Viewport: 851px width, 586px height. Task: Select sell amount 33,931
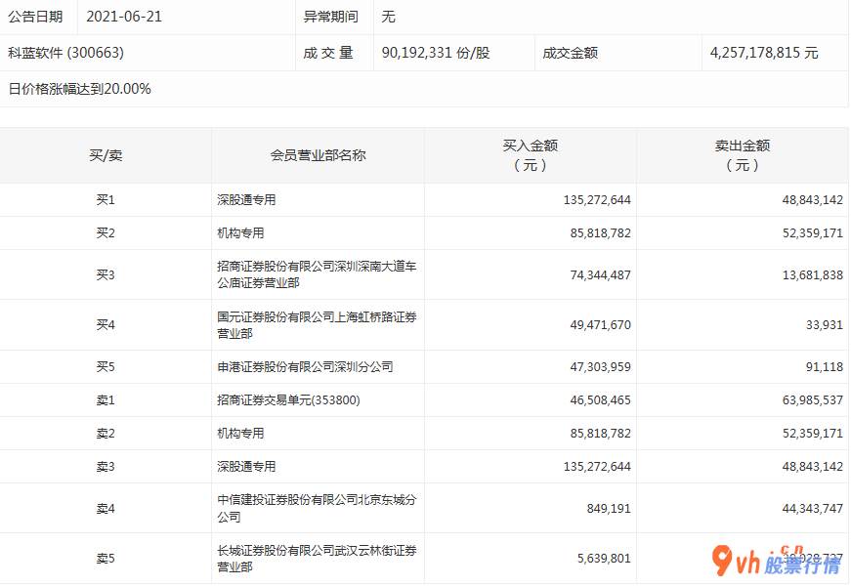[825, 325]
